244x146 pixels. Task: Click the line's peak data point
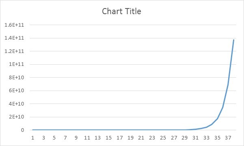coord(233,40)
